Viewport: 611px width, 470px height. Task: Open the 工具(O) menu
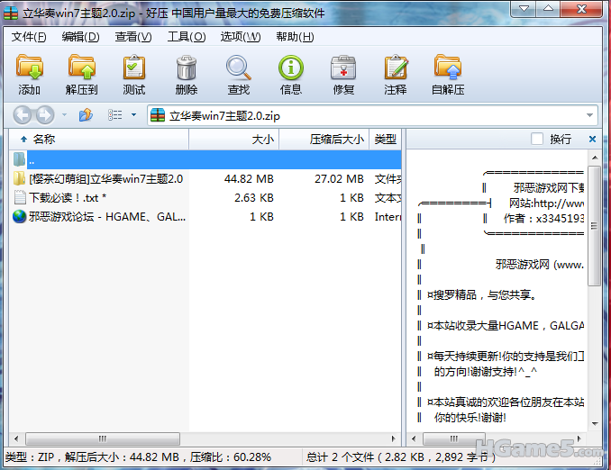point(186,37)
